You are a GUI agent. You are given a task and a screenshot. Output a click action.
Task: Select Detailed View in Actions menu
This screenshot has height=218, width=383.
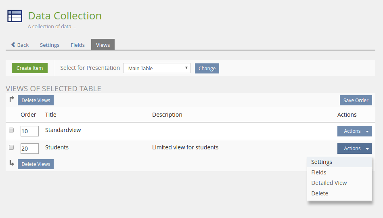click(329, 183)
